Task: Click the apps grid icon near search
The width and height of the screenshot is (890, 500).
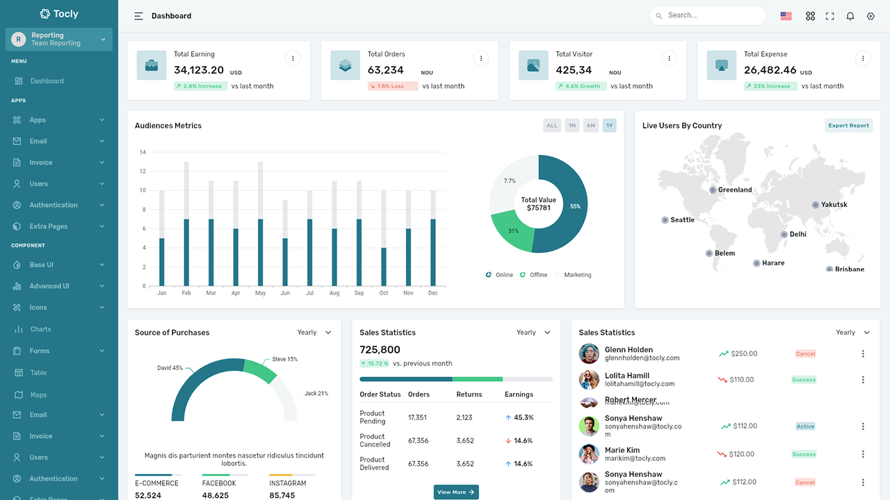Action: tap(810, 15)
